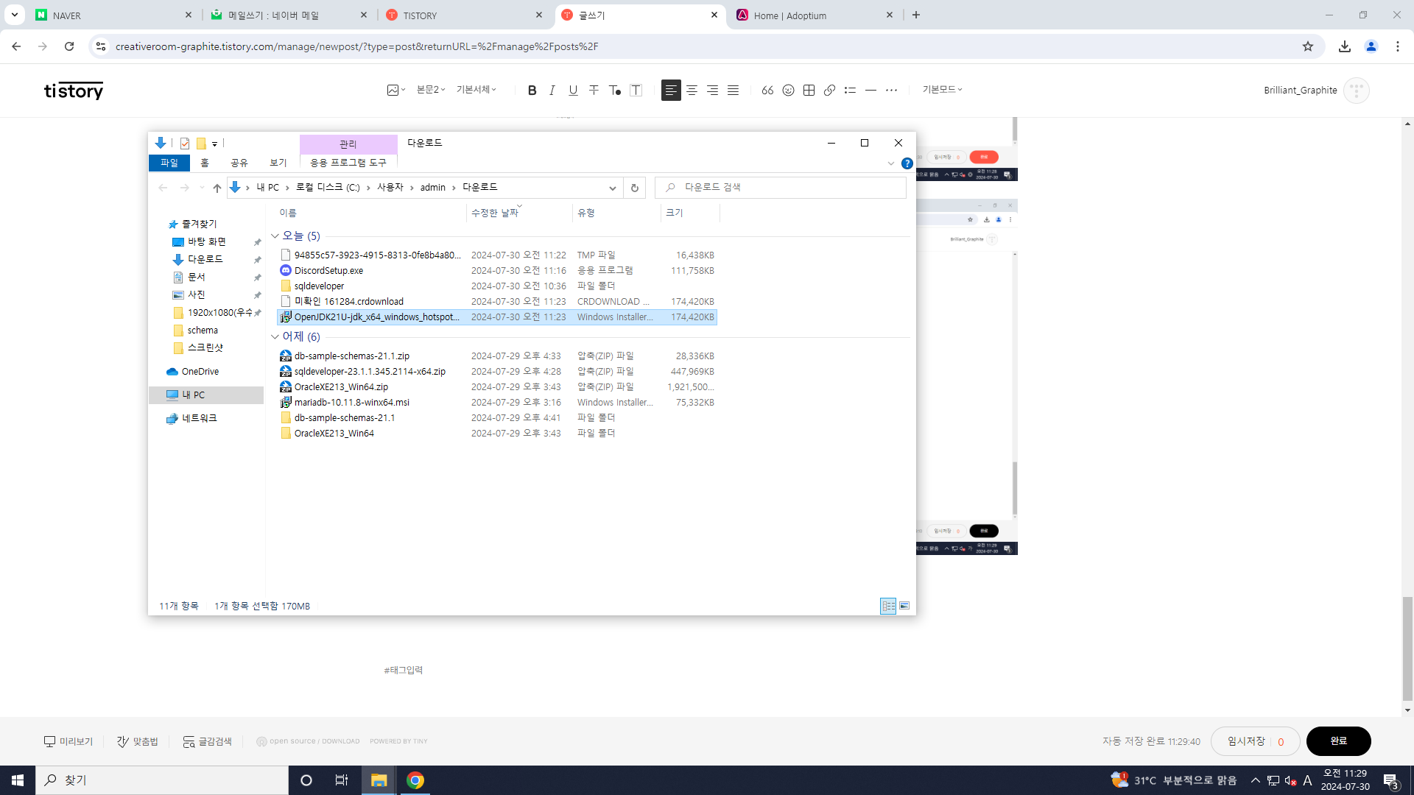Image resolution: width=1414 pixels, height=795 pixels.
Task: Insert a table using grid icon
Action: pyautogui.click(x=809, y=90)
